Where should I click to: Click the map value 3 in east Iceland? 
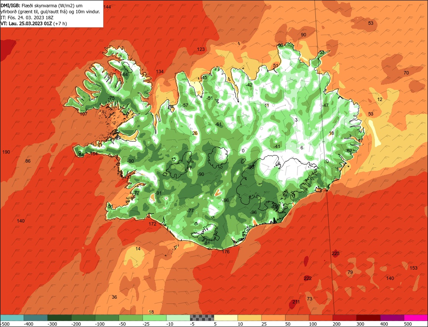[296, 120]
